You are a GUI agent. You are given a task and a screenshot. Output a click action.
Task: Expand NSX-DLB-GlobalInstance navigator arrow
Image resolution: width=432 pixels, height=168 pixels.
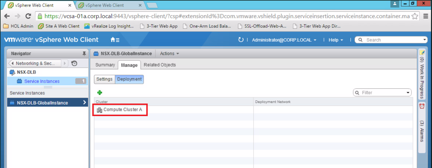pyautogui.click(x=84, y=103)
